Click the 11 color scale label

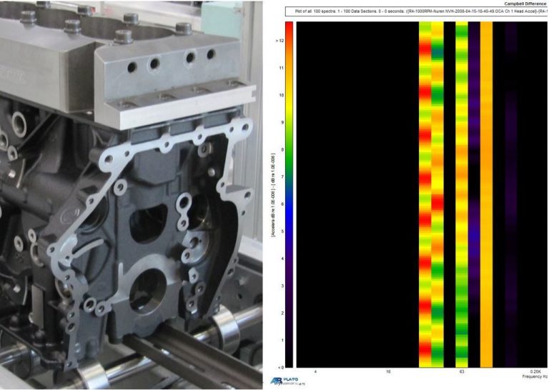coord(282,68)
